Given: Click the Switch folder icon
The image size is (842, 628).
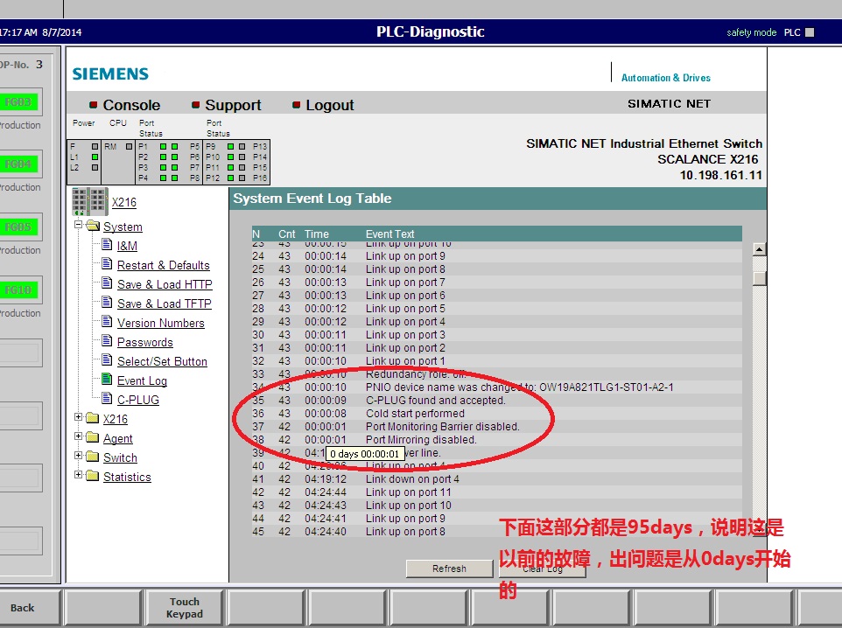Looking at the screenshot, I should click(93, 457).
